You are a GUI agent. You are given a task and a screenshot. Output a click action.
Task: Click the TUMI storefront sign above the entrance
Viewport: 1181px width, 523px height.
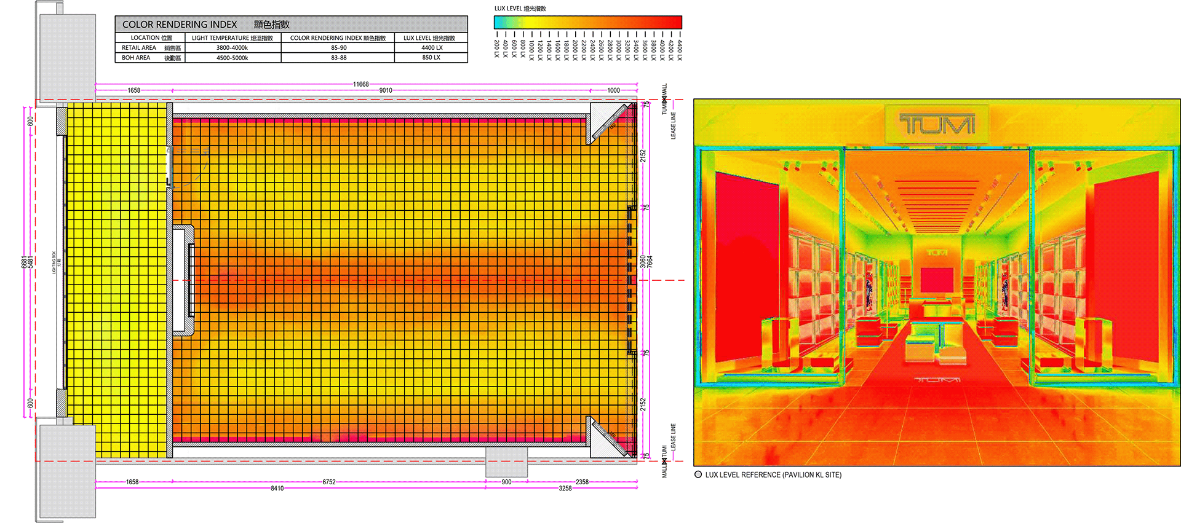[x=937, y=125]
